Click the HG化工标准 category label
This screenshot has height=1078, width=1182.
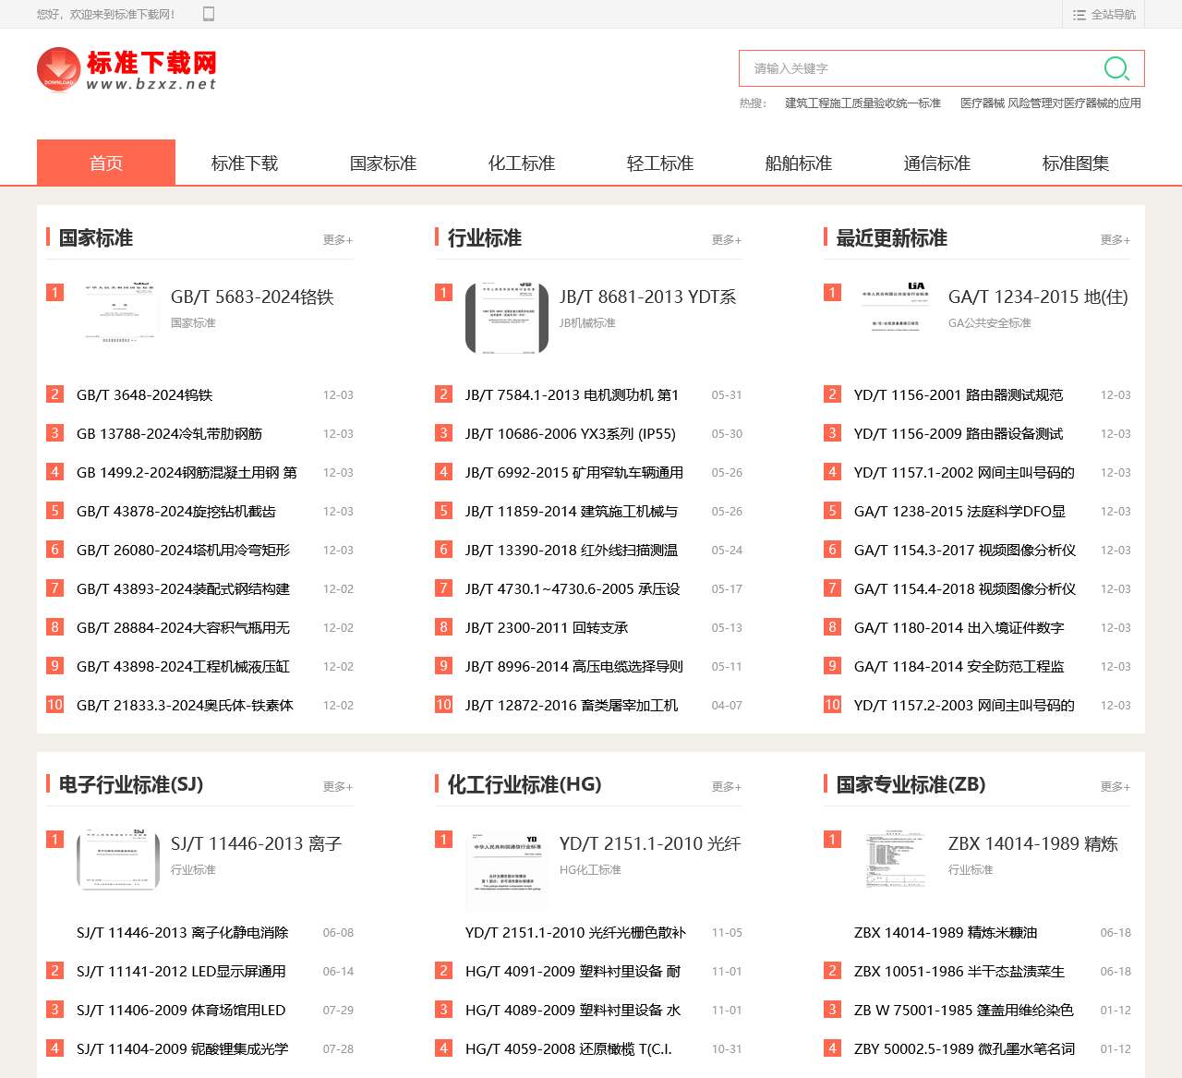pyautogui.click(x=590, y=870)
